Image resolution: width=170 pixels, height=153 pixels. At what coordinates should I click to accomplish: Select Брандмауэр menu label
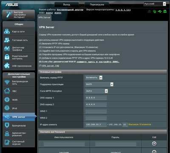click(19, 125)
